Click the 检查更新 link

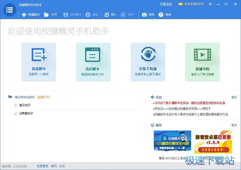click(x=42, y=166)
